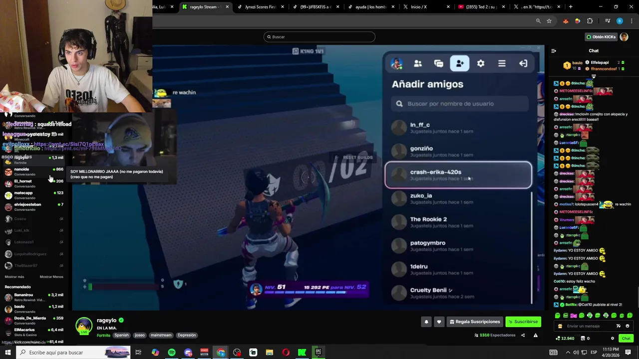Select friend suggestion gonziño

tap(458, 151)
